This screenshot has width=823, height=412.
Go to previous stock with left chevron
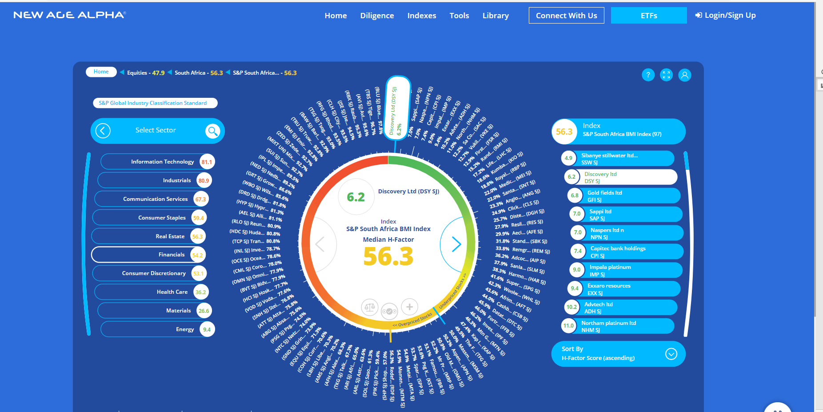[x=320, y=244]
